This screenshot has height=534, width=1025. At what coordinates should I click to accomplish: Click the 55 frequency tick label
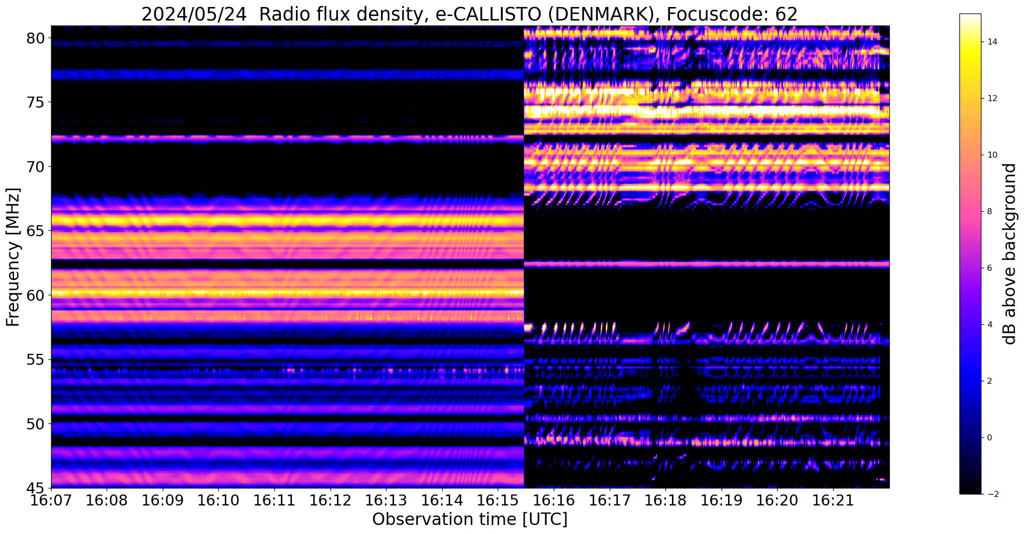pyautogui.click(x=36, y=359)
